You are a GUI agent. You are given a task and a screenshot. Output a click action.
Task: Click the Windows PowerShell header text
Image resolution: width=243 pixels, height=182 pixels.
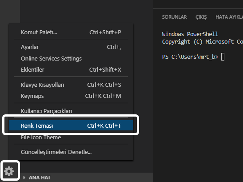[x=190, y=34]
